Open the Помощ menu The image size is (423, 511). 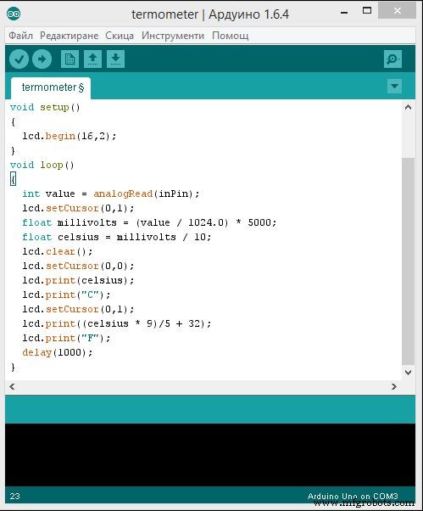[x=230, y=35]
